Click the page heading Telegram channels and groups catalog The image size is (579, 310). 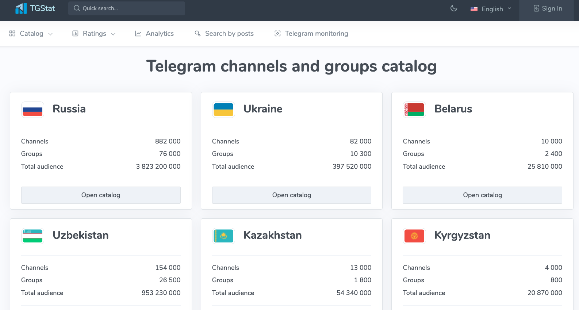[291, 66]
